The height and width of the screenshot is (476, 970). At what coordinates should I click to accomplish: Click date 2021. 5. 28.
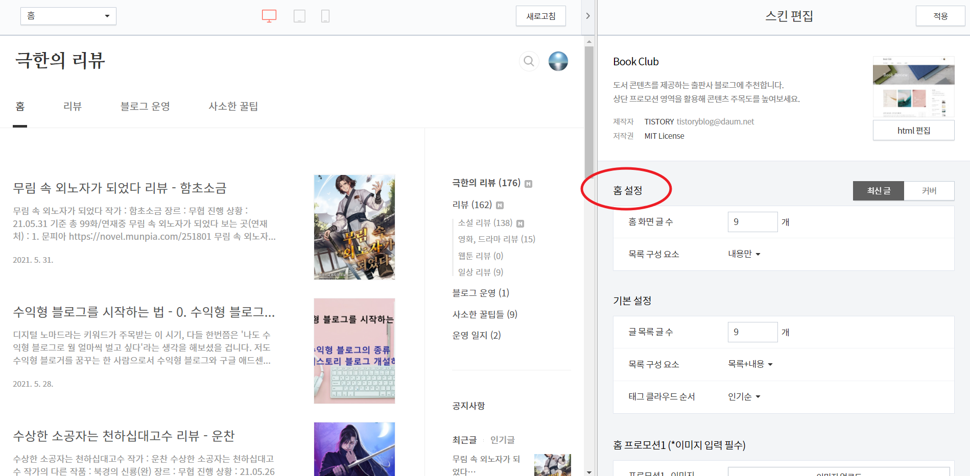[33, 384]
